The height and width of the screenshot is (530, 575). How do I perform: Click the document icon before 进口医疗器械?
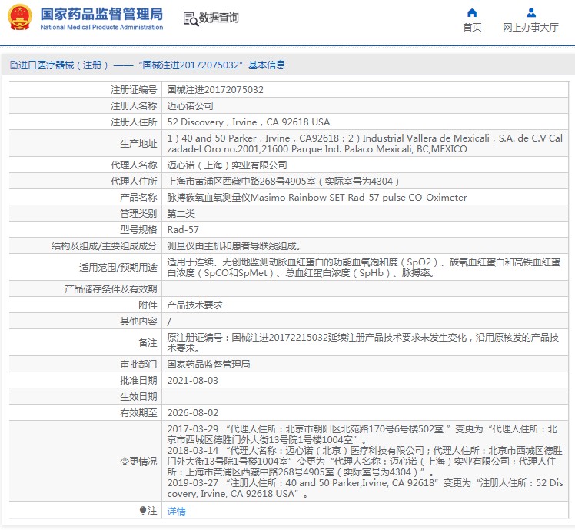[14, 65]
